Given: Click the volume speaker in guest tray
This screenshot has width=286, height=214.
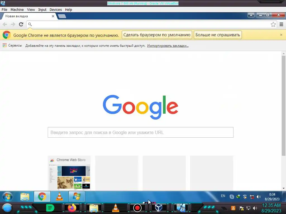Looking at the screenshot, I should tap(258, 197).
